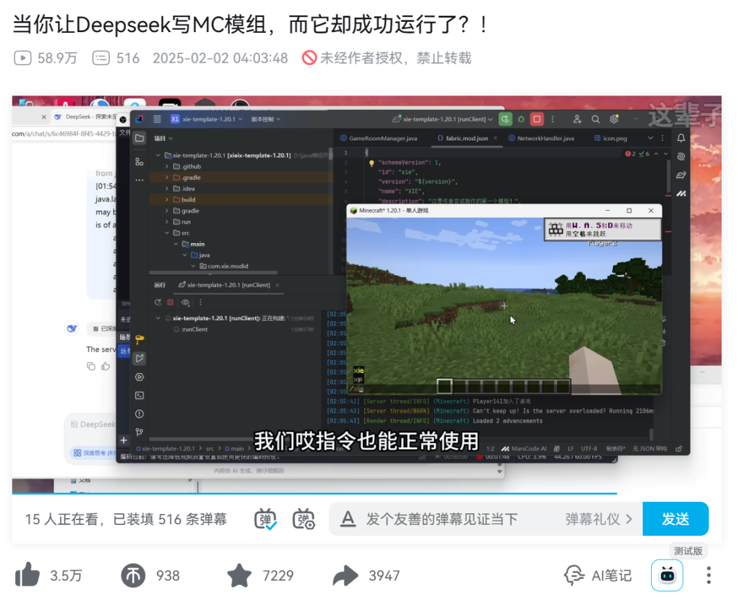
Task: Thumbs-up the DeepSeek reply
Action: click(x=105, y=367)
